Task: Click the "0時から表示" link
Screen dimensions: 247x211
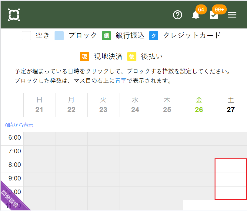Action: point(19,125)
